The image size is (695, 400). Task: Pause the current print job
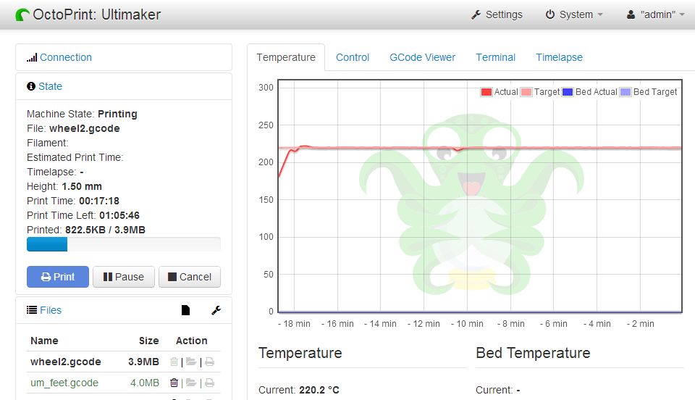tap(124, 277)
